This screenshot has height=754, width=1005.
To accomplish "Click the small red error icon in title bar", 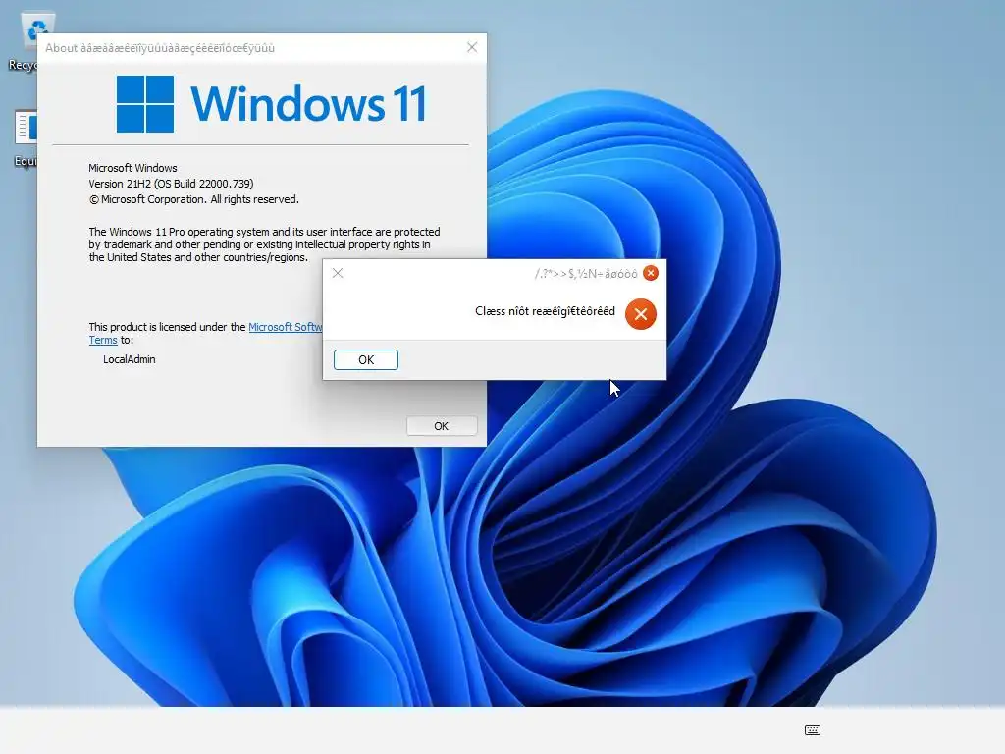I will point(650,273).
